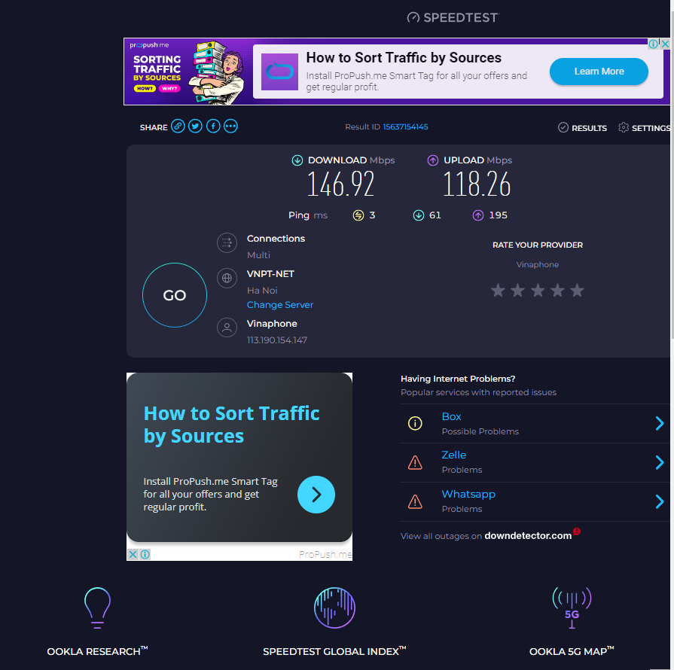
Task: Click the idle ping latency icon
Action: point(358,215)
